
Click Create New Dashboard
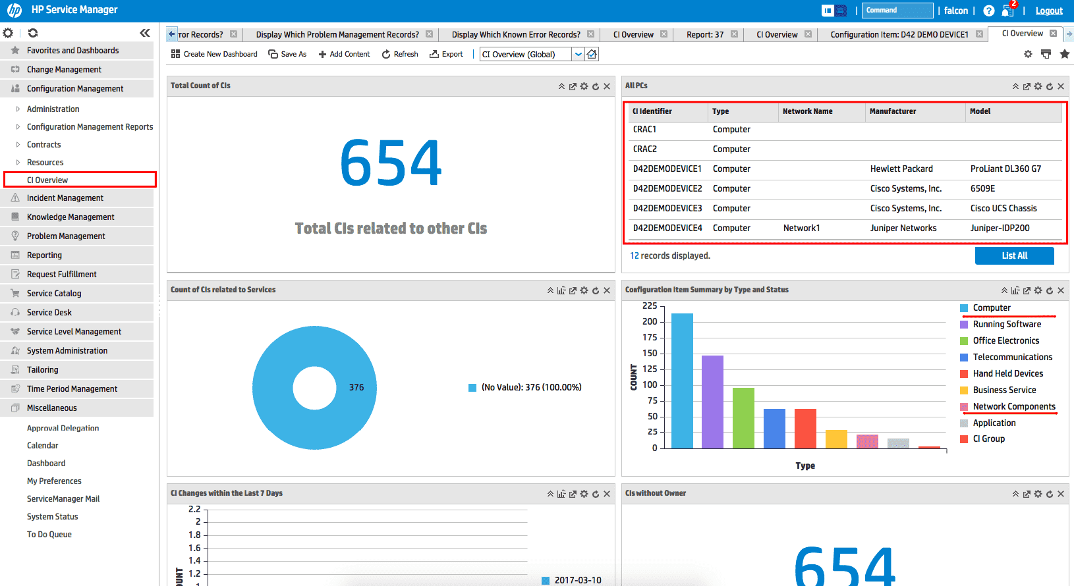pos(214,54)
